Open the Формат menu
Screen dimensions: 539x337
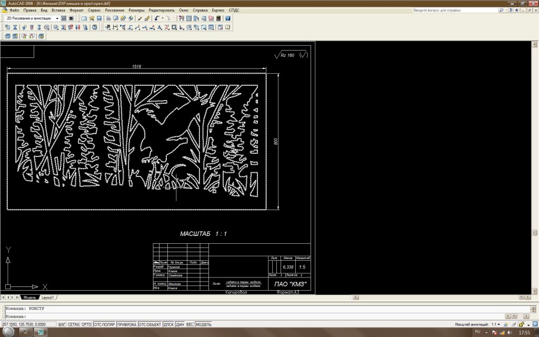[76, 11]
